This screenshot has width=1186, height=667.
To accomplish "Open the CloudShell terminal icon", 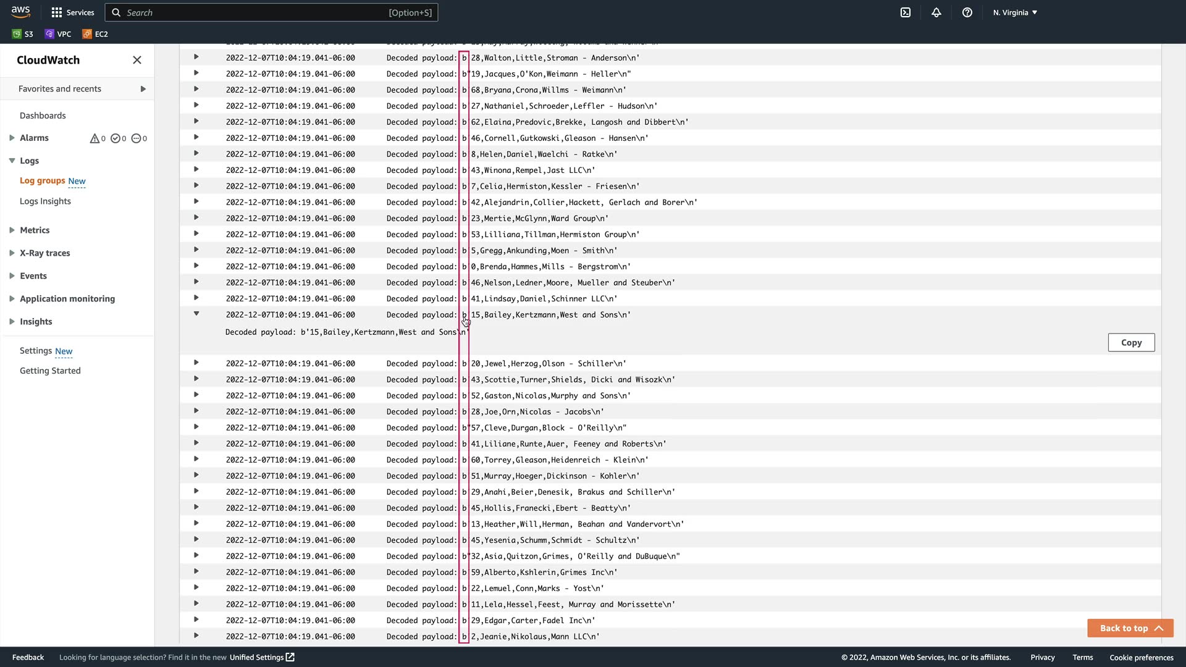I will [906, 12].
